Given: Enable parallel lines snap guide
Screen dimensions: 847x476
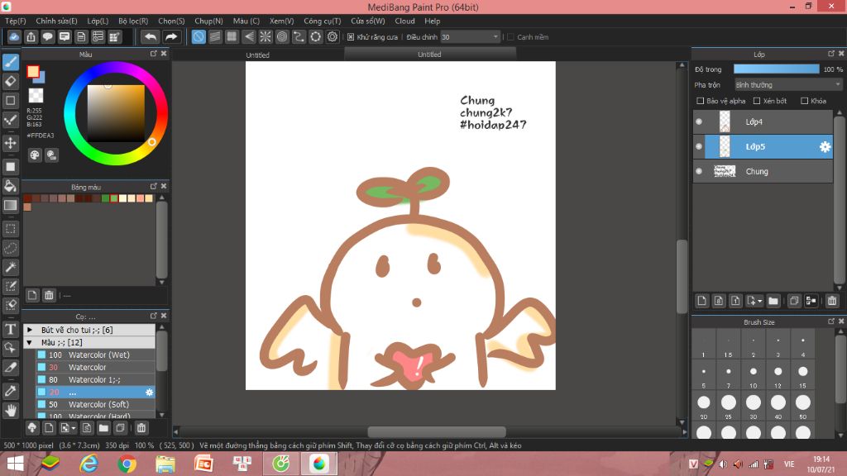Looking at the screenshot, I should (215, 36).
